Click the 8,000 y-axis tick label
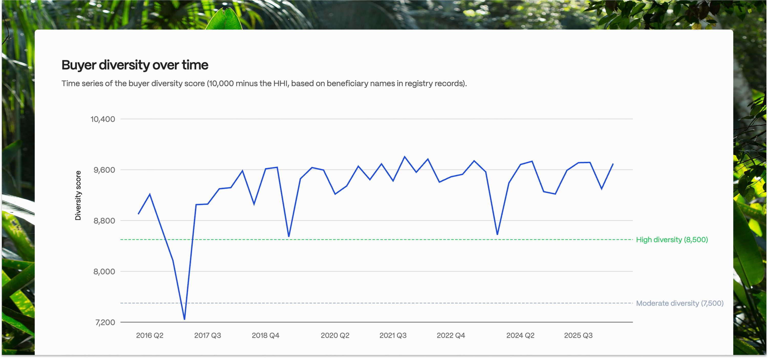Image resolution: width=768 pixels, height=364 pixels. coord(104,272)
